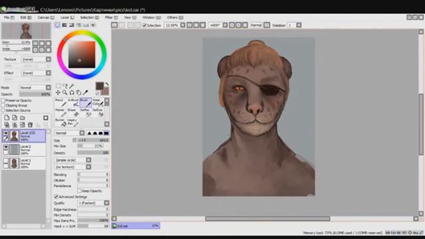Toggle Selection Source checkbox
The width and height of the screenshot is (425, 239).
tap(3, 110)
